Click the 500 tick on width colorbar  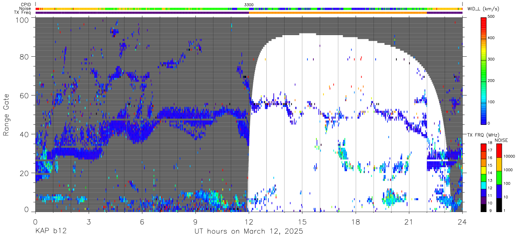click(492, 17)
